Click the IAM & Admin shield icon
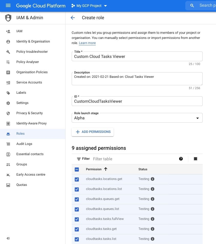The width and height of the screenshot is (216, 244). [8, 18]
